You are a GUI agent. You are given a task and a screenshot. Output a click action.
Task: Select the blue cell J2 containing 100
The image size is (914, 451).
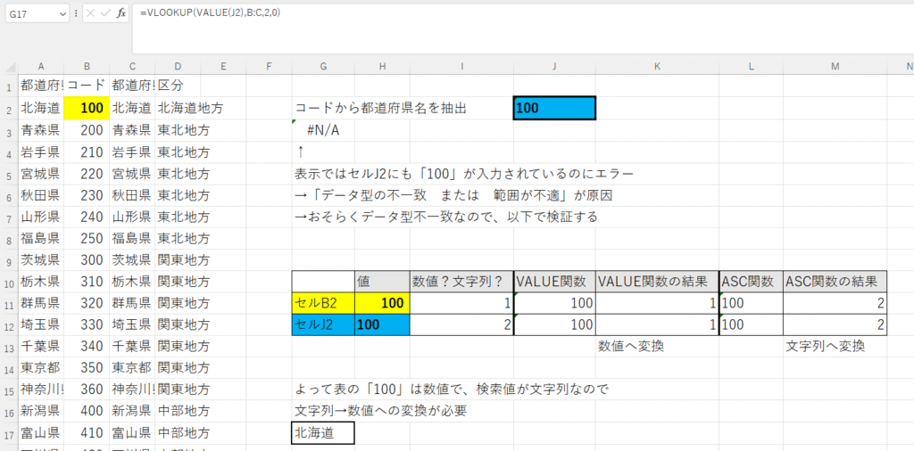tap(554, 108)
